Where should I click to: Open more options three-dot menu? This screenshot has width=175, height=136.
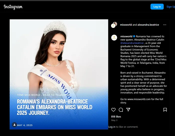(x=164, y=25)
